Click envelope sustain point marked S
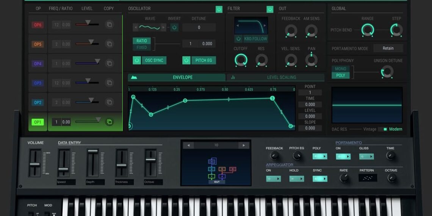The image size is (432, 216). click(x=272, y=98)
